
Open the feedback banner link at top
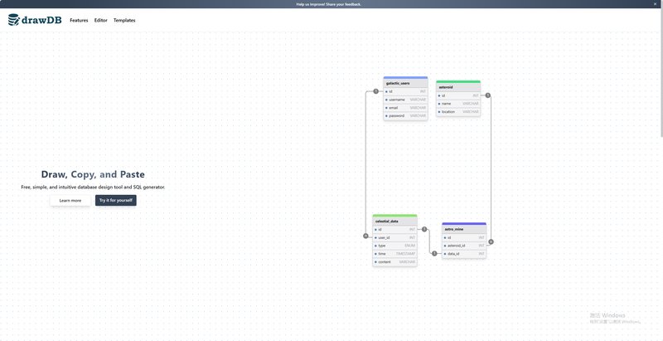tap(328, 4)
